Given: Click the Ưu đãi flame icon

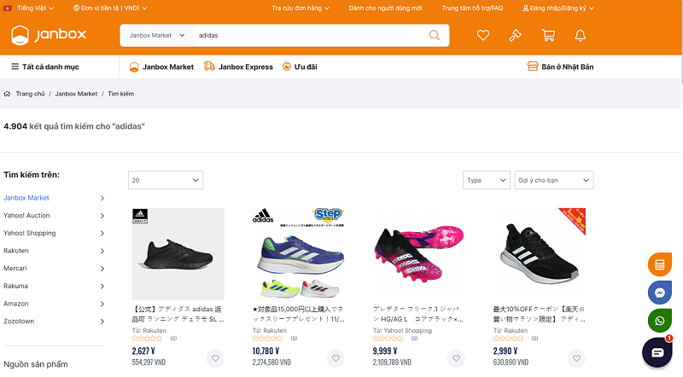Looking at the screenshot, I should (287, 67).
